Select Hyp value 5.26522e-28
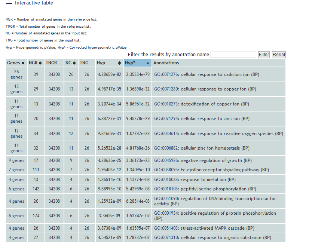 click(x=109, y=148)
